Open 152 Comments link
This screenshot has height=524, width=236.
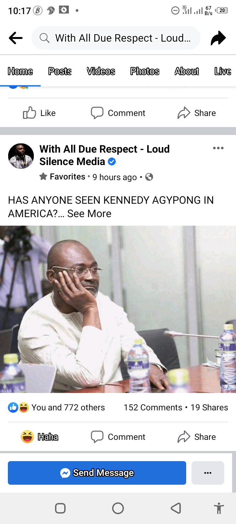(x=153, y=407)
